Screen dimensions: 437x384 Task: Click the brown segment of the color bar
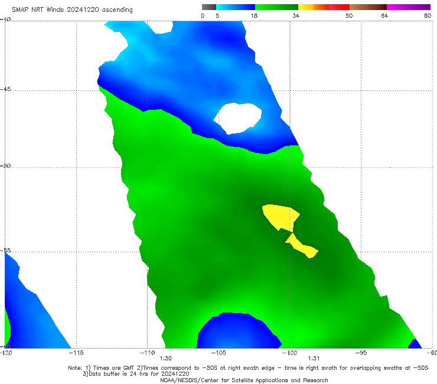pyautogui.click(x=368, y=7)
